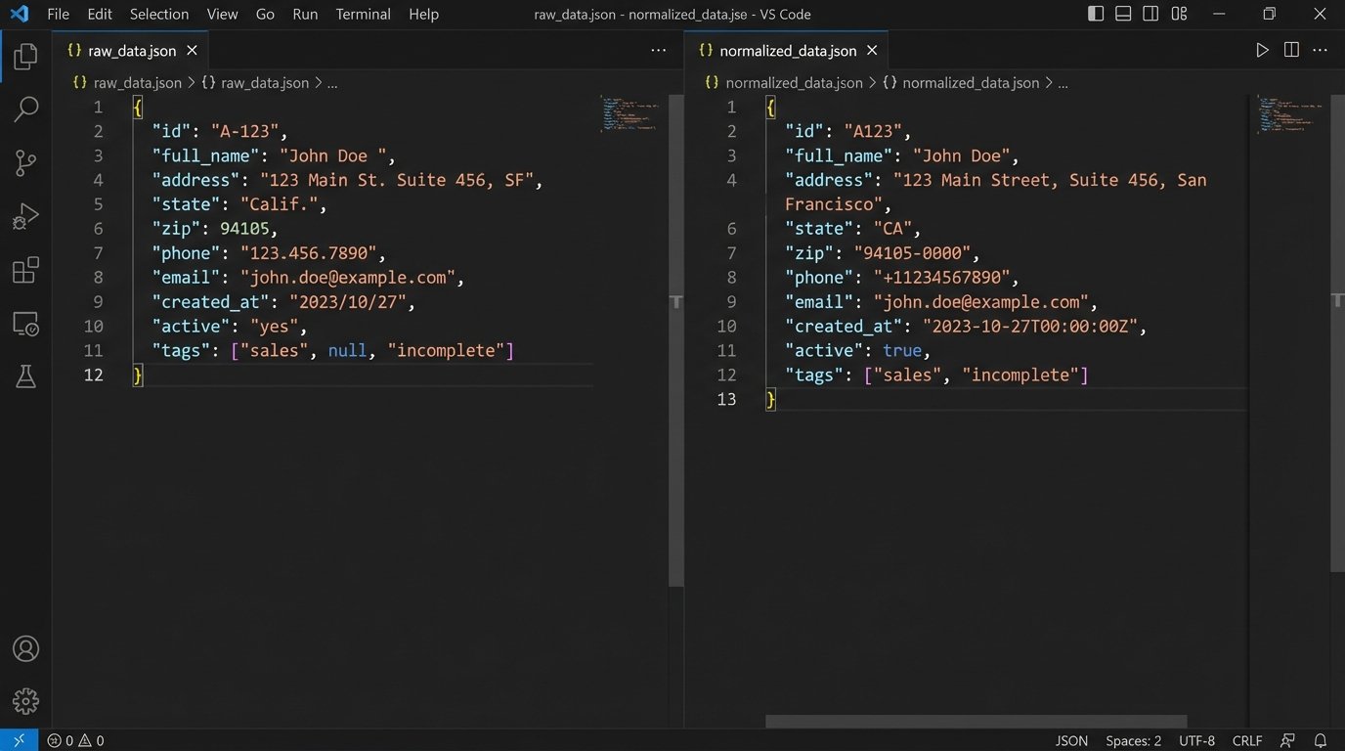Toggle the panel layout button
Screen dimensions: 1345x751
click(1123, 14)
